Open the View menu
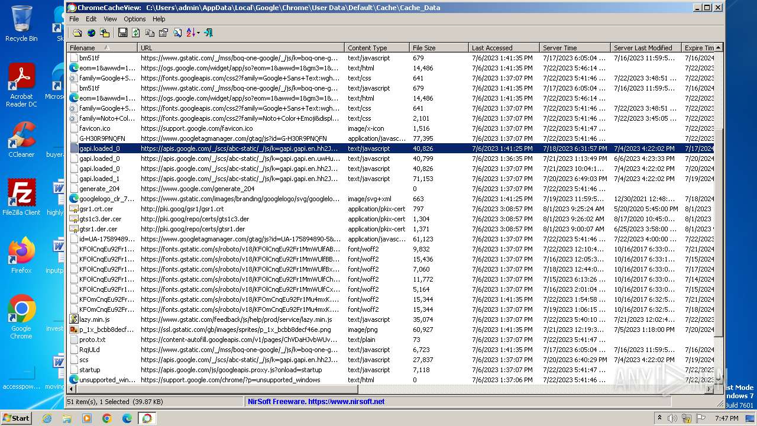This screenshot has height=426, width=757. pyautogui.click(x=110, y=19)
